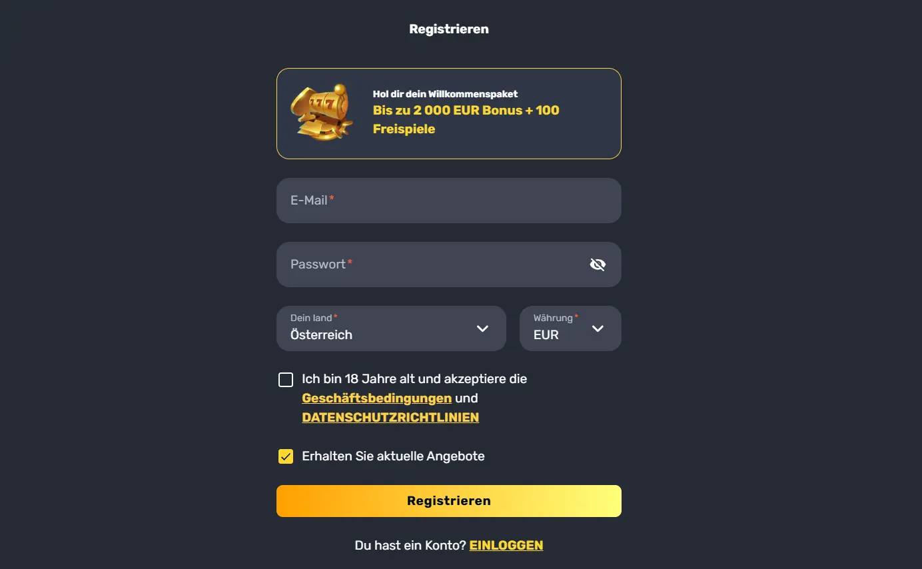Click the "Hol dir dein Willkommenspaket" title
The width and height of the screenshot is (922, 569).
pyautogui.click(x=445, y=94)
